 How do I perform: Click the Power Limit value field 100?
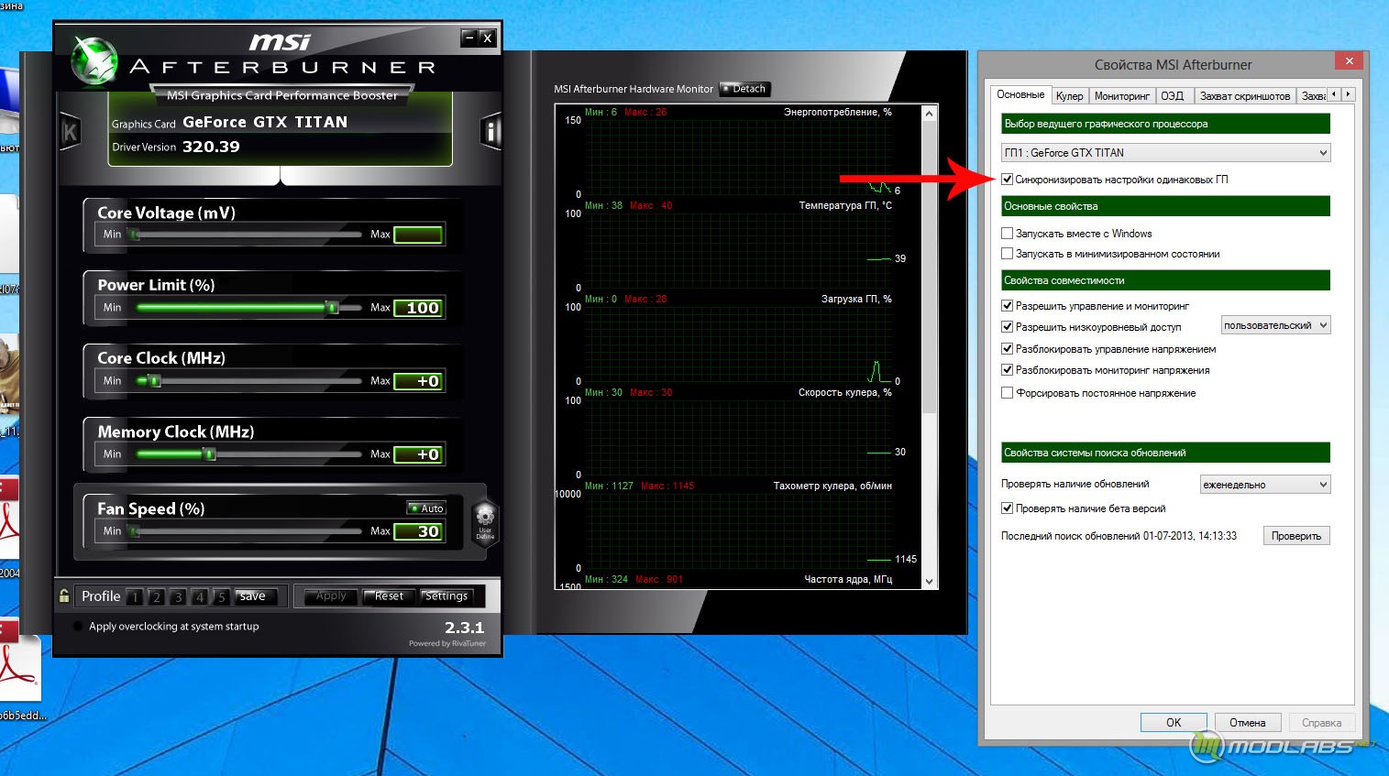[419, 308]
